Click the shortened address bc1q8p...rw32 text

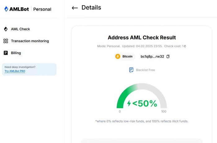[x=152, y=56]
